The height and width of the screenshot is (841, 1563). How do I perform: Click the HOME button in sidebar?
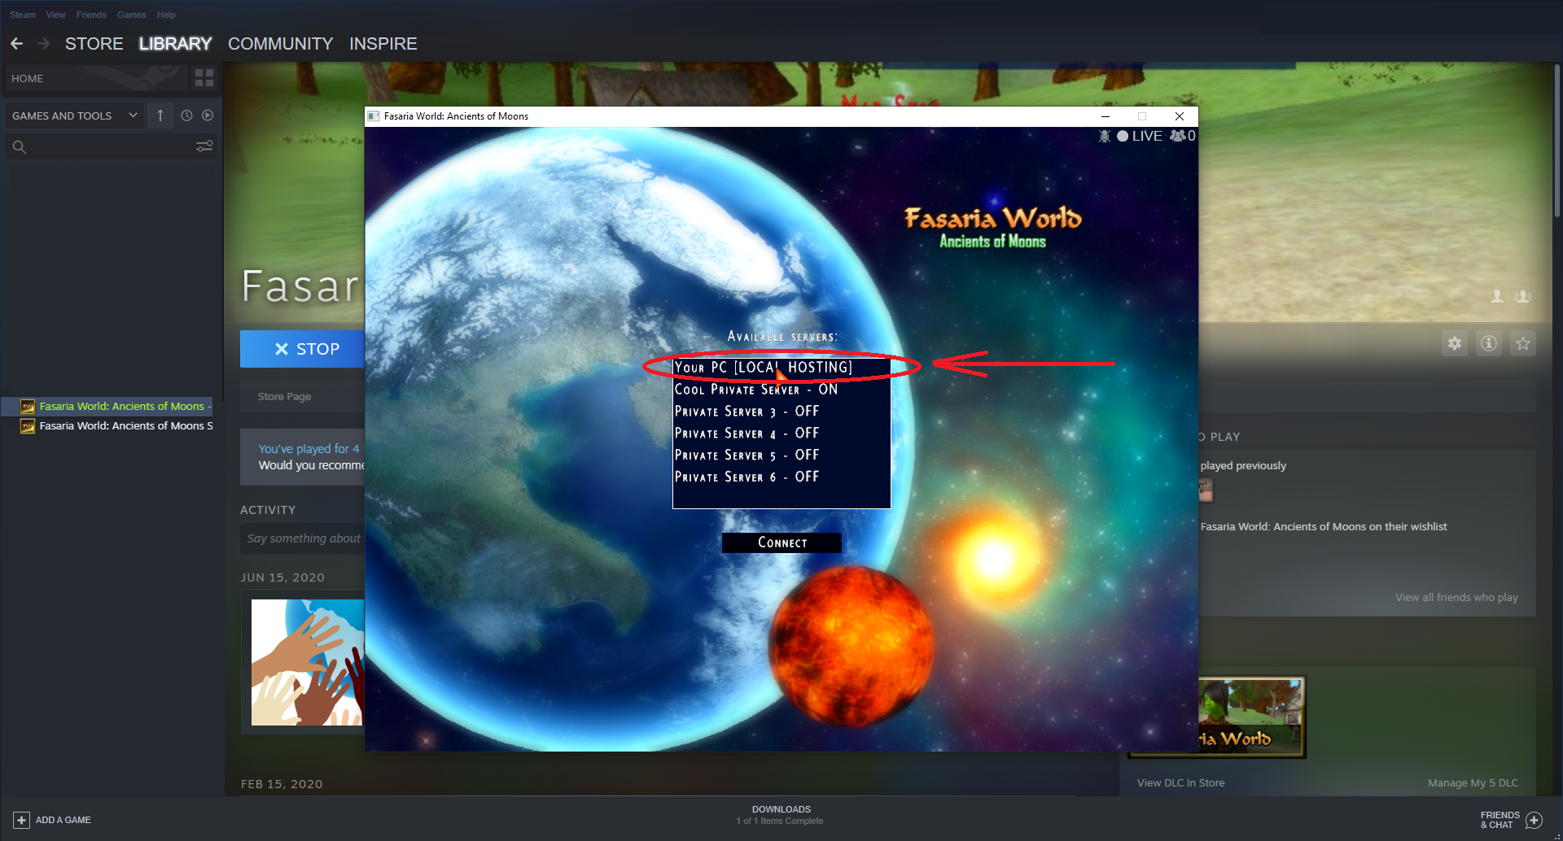point(96,78)
